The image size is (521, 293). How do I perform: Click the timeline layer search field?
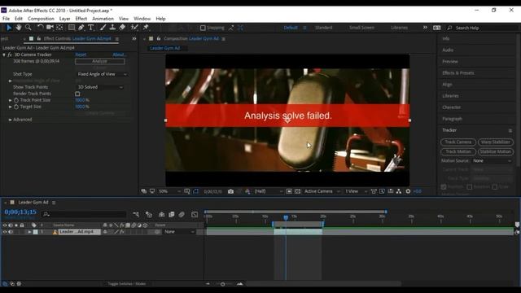pyautogui.click(x=84, y=215)
